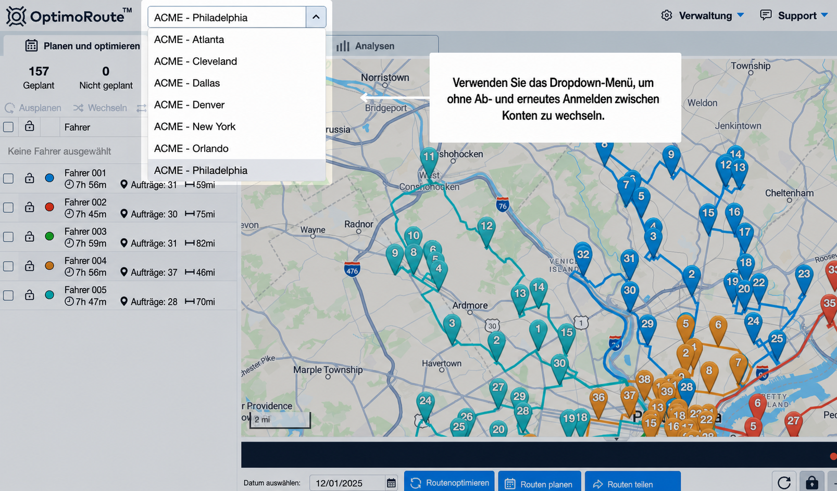Click the red color dot for Fahrer 002
Screen dimensions: 837x491
pyautogui.click(x=49, y=207)
